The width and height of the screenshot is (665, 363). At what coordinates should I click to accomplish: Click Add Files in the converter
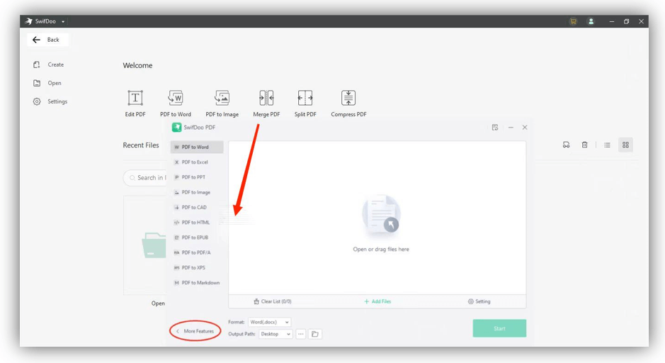click(377, 301)
